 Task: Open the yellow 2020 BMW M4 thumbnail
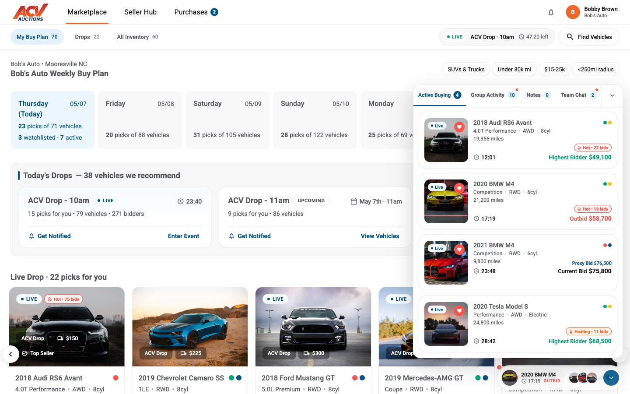point(446,201)
